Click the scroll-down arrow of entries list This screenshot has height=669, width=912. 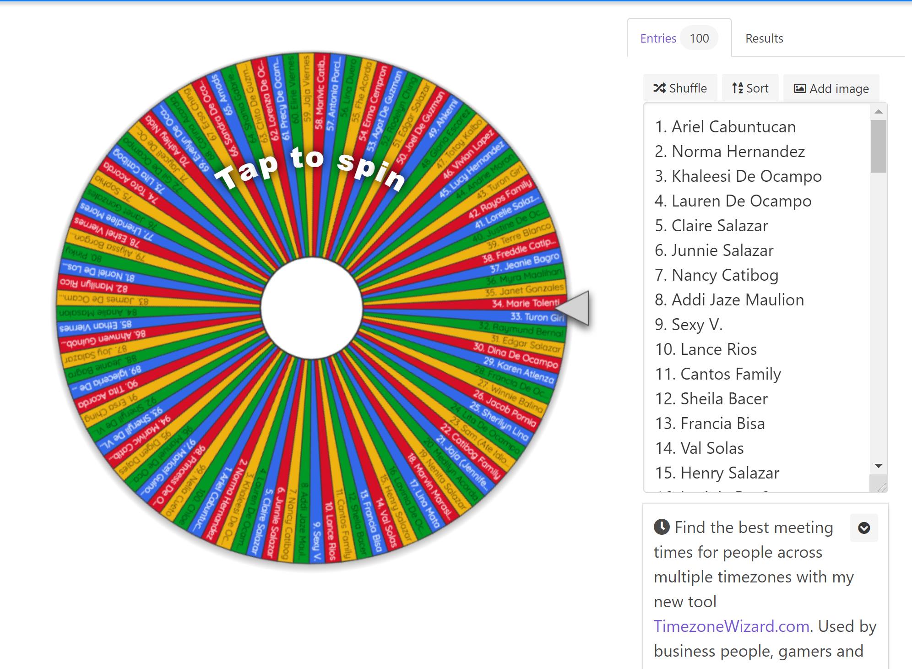[878, 466]
